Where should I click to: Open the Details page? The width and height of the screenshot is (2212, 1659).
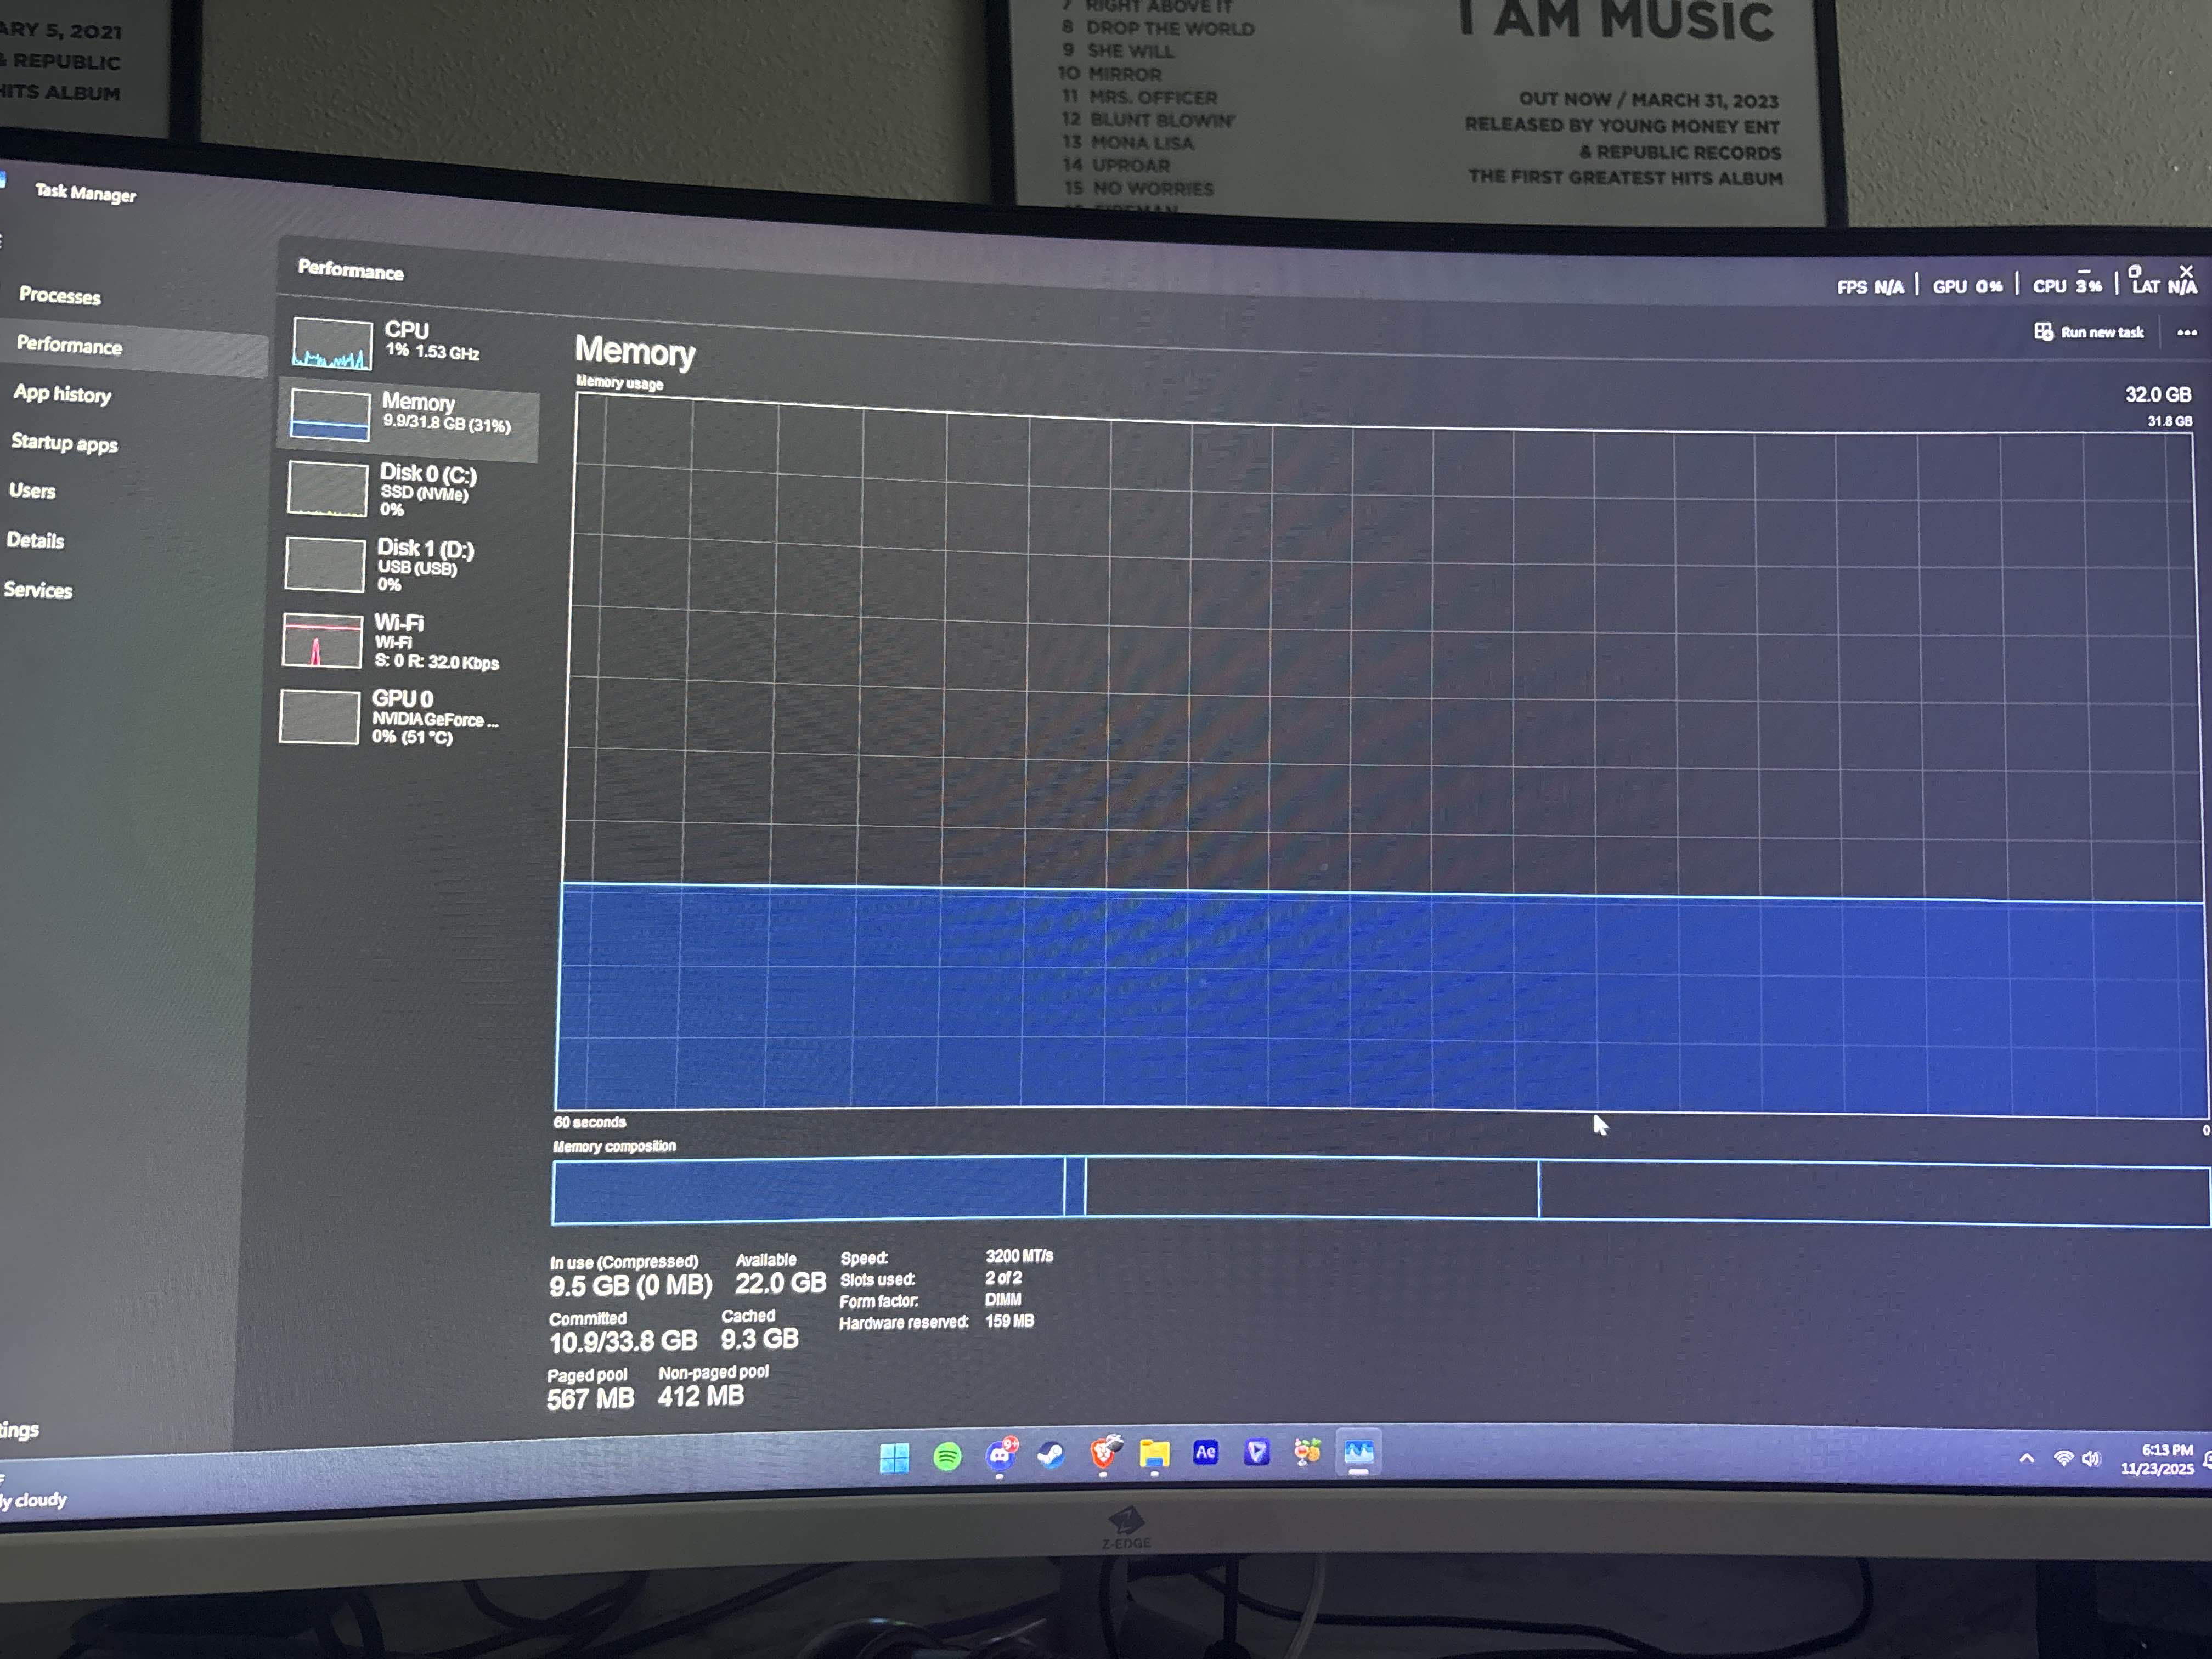(35, 541)
